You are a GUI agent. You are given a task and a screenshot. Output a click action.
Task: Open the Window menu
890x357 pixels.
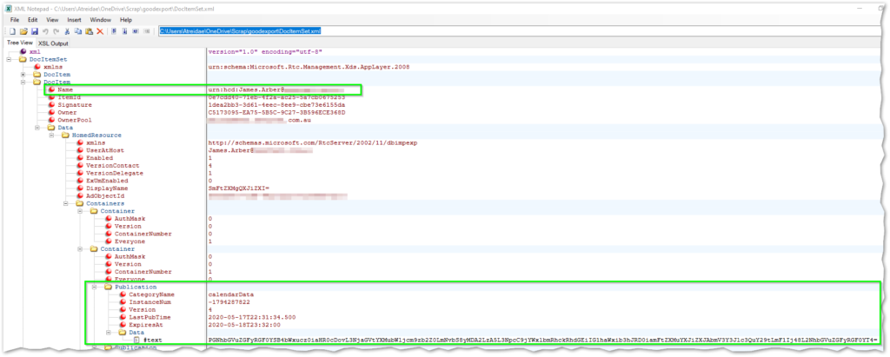coord(101,20)
